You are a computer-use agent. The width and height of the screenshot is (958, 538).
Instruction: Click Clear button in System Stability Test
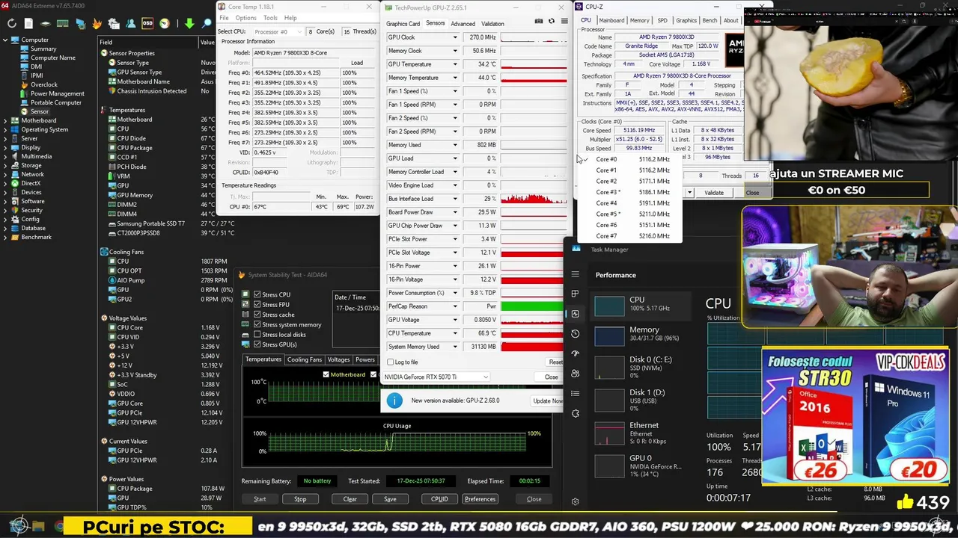350,499
